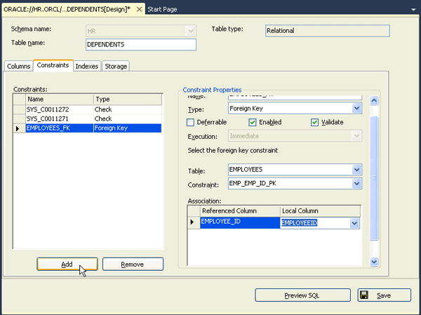
Task: Uncheck the Validate checkbox
Action: click(x=315, y=122)
